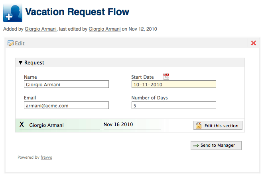
Task: Click the red X close icon
Action: coord(254,43)
